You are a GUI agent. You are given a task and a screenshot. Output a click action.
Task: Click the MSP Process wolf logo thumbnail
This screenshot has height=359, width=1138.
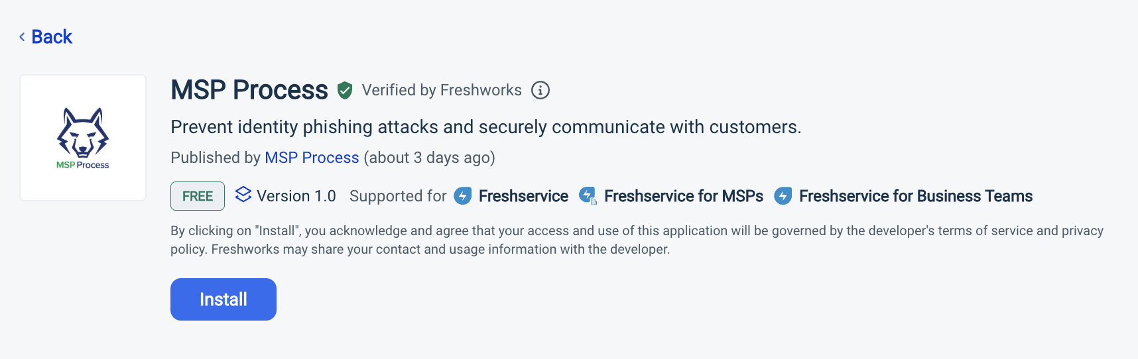[83, 138]
